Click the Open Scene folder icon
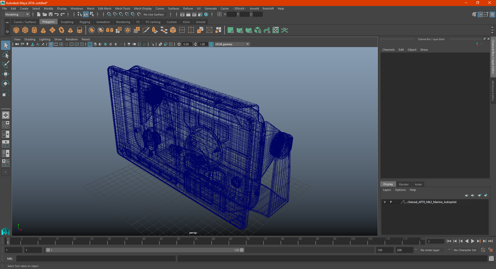Image resolution: width=496 pixels, height=269 pixels. tap(44, 14)
